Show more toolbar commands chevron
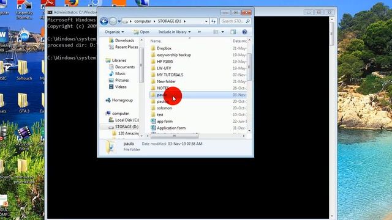This screenshot has width=392, height=220. pyautogui.click(x=199, y=32)
